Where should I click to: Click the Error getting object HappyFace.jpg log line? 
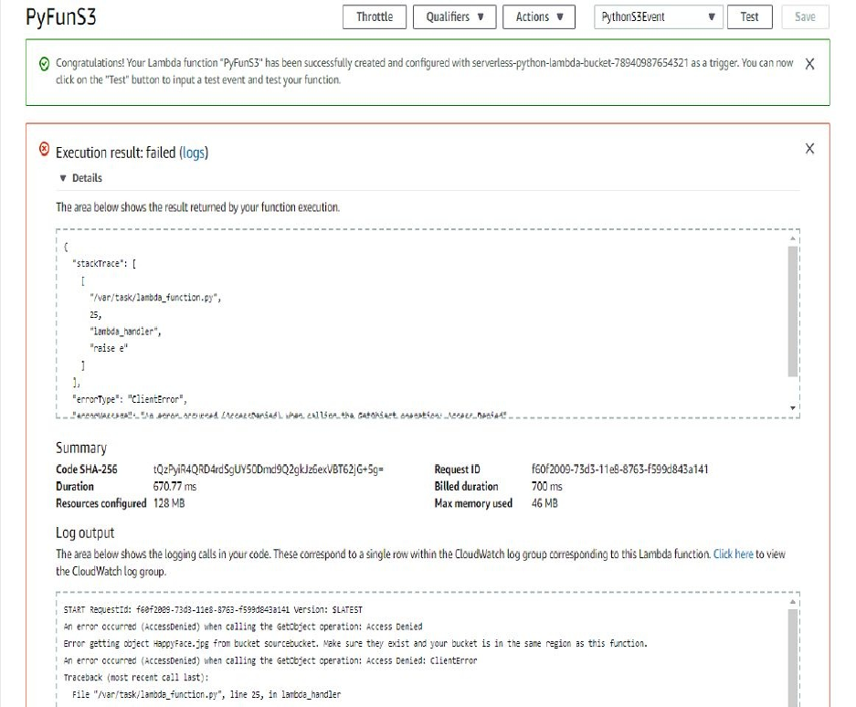pos(355,644)
